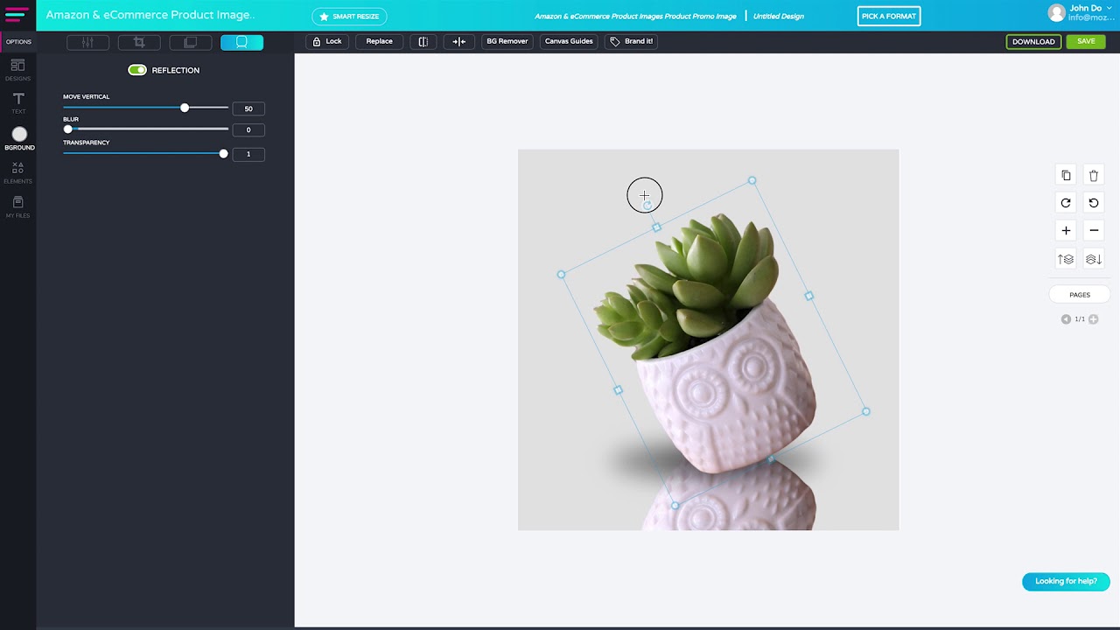The width and height of the screenshot is (1120, 630).
Task: Click the flip horizontal icon in toolbar
Action: 423,41
